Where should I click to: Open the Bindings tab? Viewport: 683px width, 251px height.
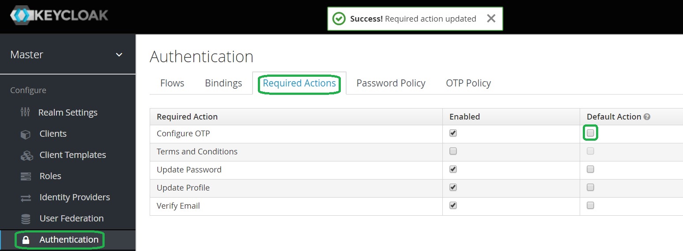[x=223, y=83]
